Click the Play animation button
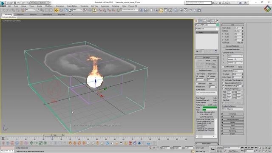This screenshot has width=272, height=153. pos(249,148)
